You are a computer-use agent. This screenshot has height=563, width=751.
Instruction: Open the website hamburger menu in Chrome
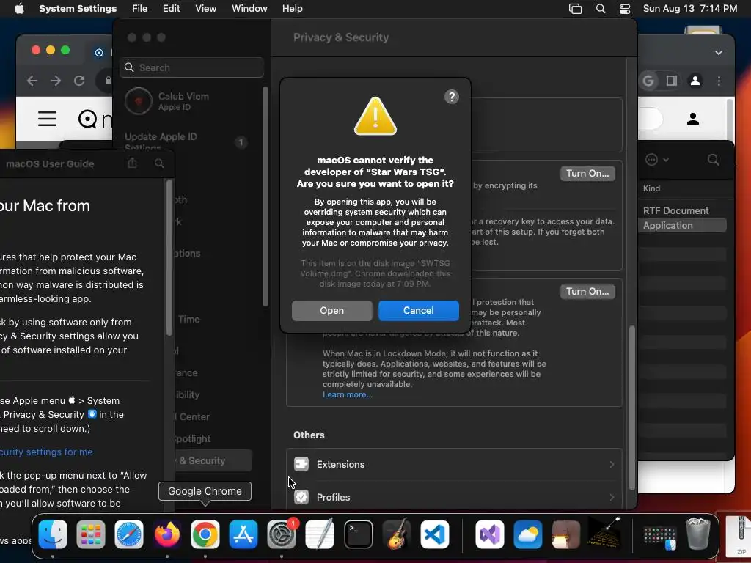tap(47, 119)
